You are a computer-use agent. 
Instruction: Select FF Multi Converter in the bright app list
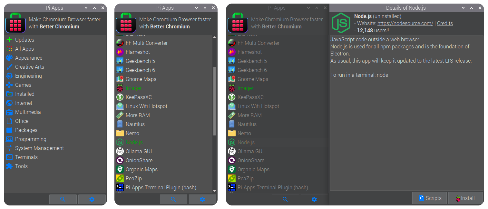(x=164, y=43)
